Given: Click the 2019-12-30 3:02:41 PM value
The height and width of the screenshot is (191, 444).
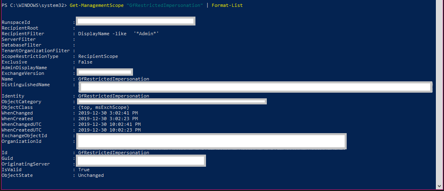Looking at the screenshot, I should coord(108,113).
